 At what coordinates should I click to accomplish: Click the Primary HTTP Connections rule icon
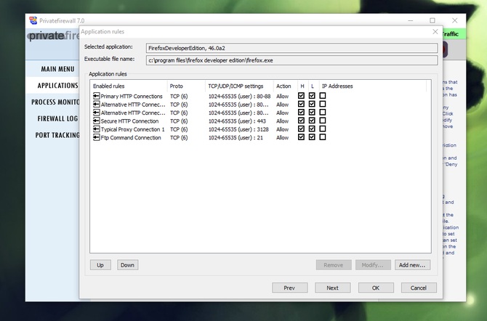pyautogui.click(x=96, y=96)
